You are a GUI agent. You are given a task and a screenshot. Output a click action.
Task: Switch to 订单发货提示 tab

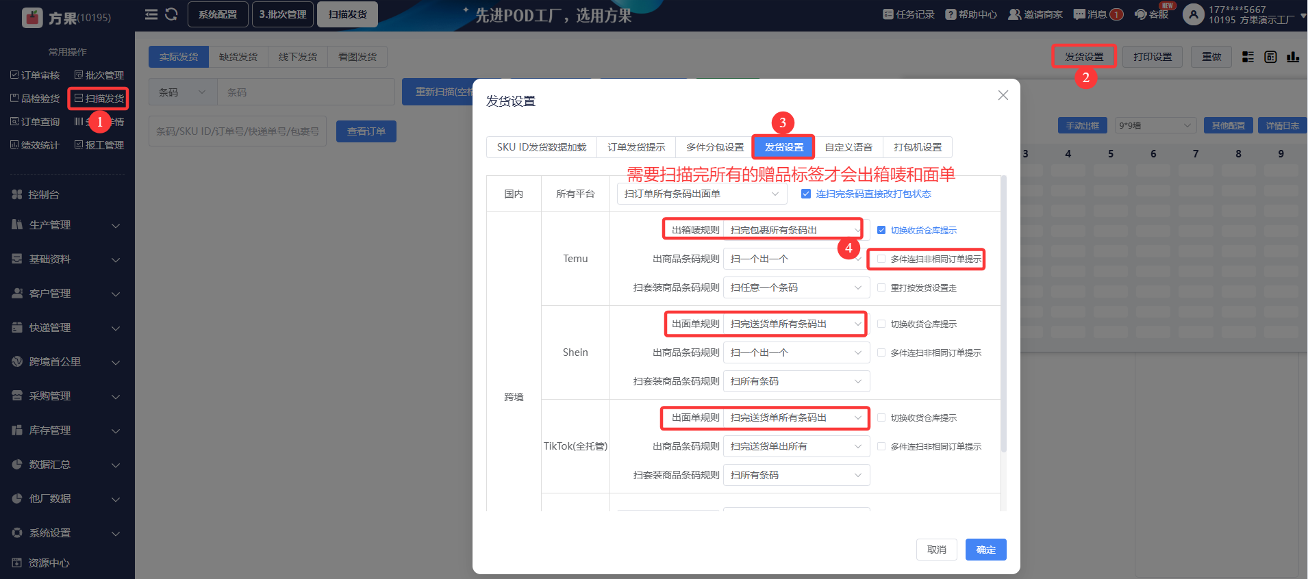pyautogui.click(x=636, y=147)
